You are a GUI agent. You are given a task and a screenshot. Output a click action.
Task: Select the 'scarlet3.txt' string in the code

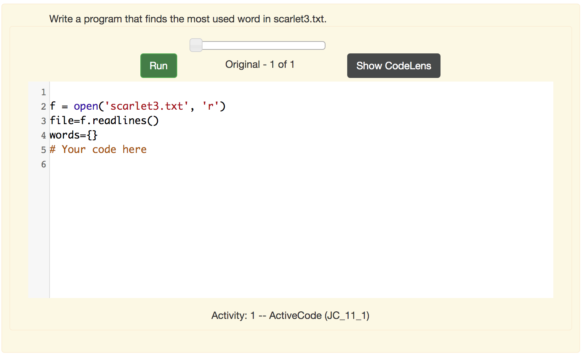tap(146, 106)
